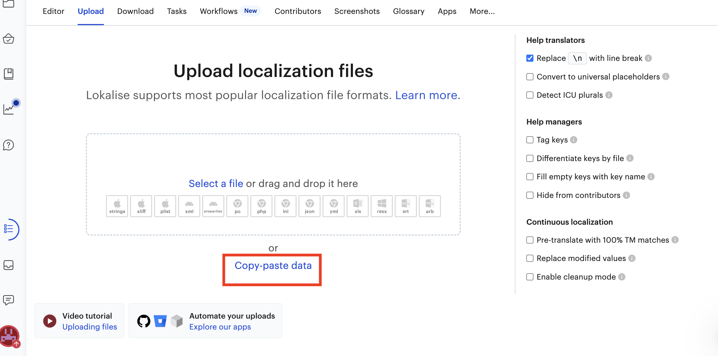This screenshot has width=718, height=356.
Task: Click the yml file format icon
Action: [x=334, y=206]
